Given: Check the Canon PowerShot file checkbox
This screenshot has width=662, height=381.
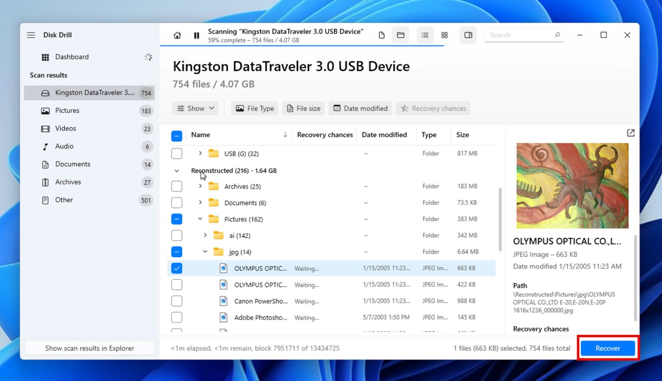Looking at the screenshot, I should (x=177, y=301).
